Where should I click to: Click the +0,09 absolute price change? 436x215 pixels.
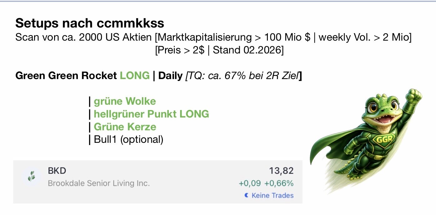pyautogui.click(x=250, y=183)
